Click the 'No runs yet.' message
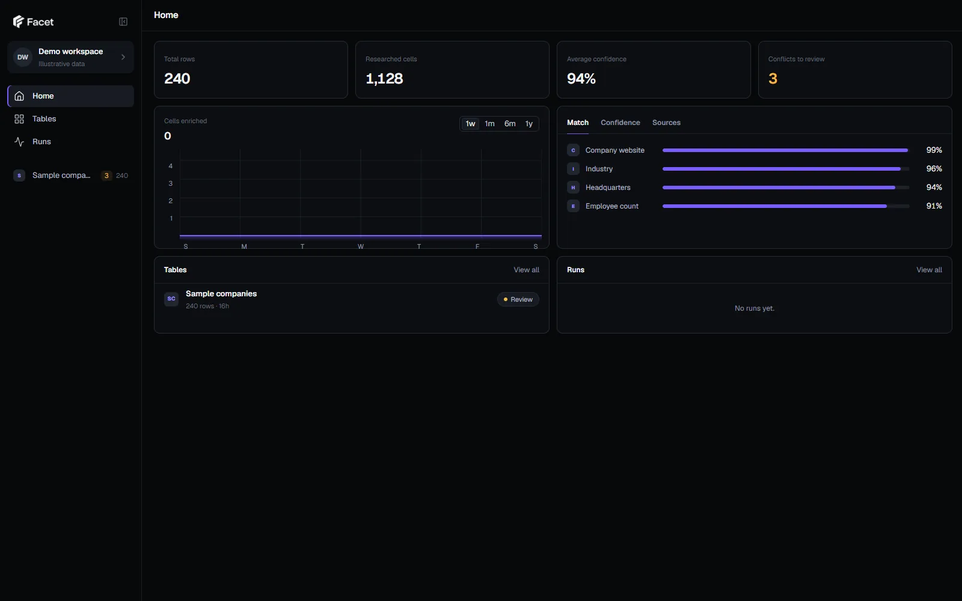Image resolution: width=962 pixels, height=601 pixels. (x=755, y=308)
